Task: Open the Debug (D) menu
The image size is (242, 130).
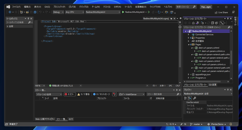Action: click(84, 7)
